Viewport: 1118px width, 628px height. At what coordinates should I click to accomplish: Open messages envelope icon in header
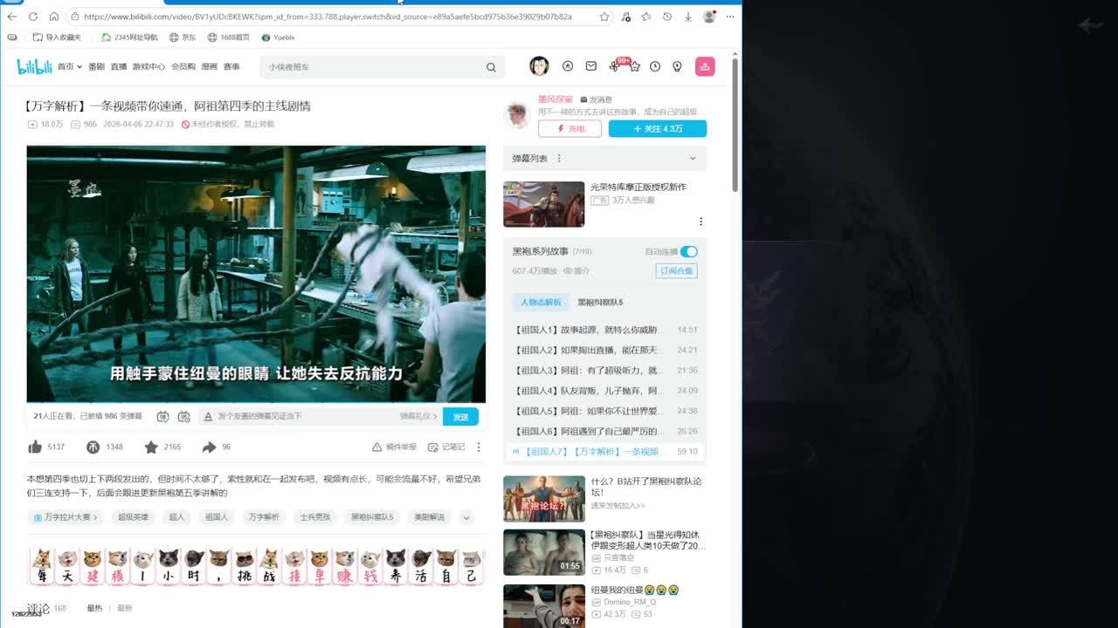[x=591, y=66]
